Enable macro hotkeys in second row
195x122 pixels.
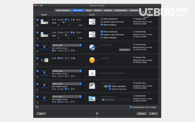[102, 38]
